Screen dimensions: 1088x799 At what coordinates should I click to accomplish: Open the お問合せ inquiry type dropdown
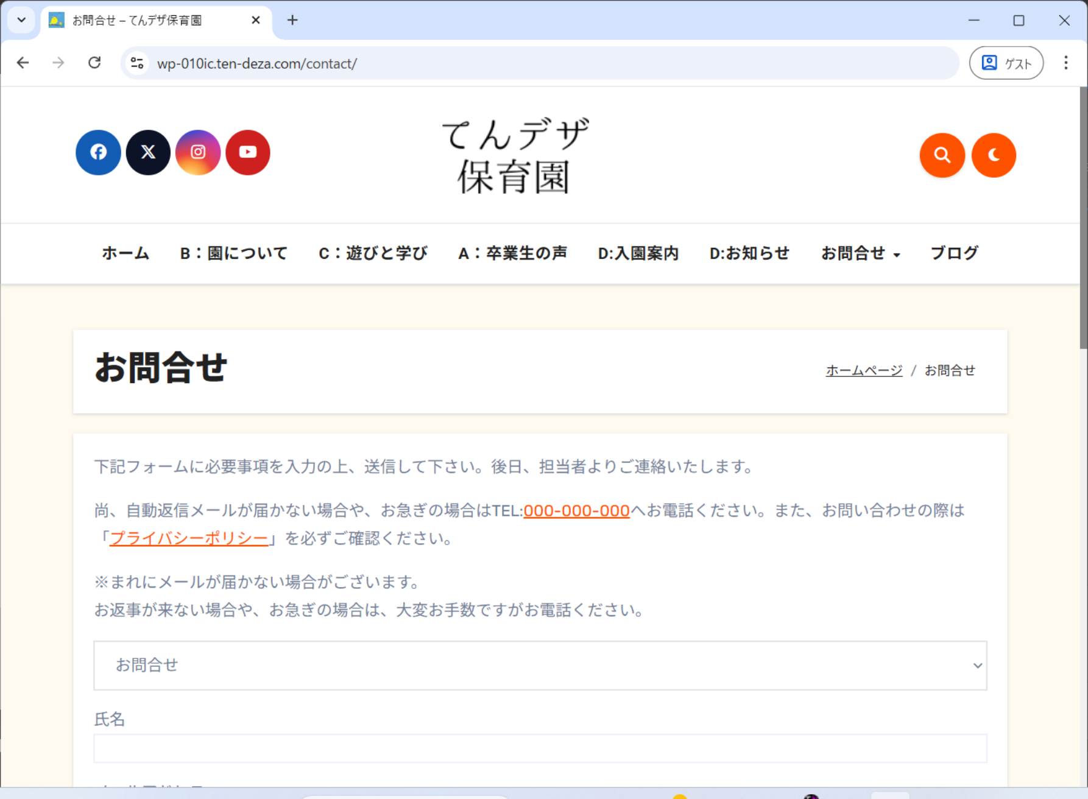click(x=540, y=665)
